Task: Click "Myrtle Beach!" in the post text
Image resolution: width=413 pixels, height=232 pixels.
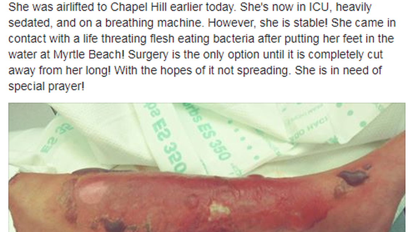Action: (89, 55)
